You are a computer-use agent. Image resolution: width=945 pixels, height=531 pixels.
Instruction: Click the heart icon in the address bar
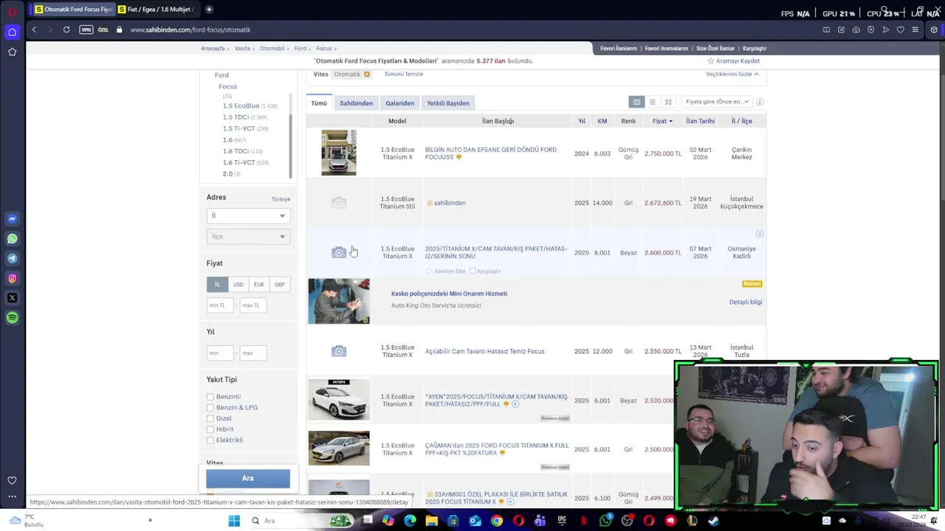pyautogui.click(x=900, y=29)
